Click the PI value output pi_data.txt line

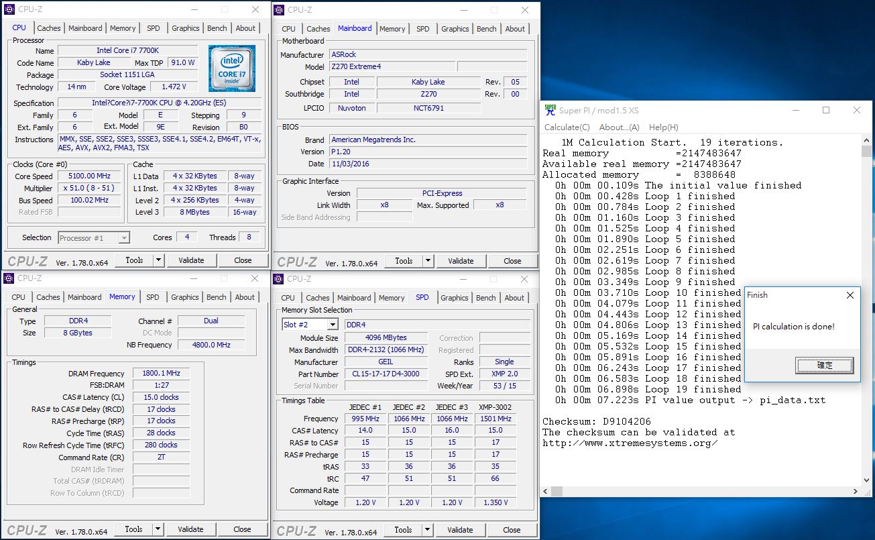[690, 400]
